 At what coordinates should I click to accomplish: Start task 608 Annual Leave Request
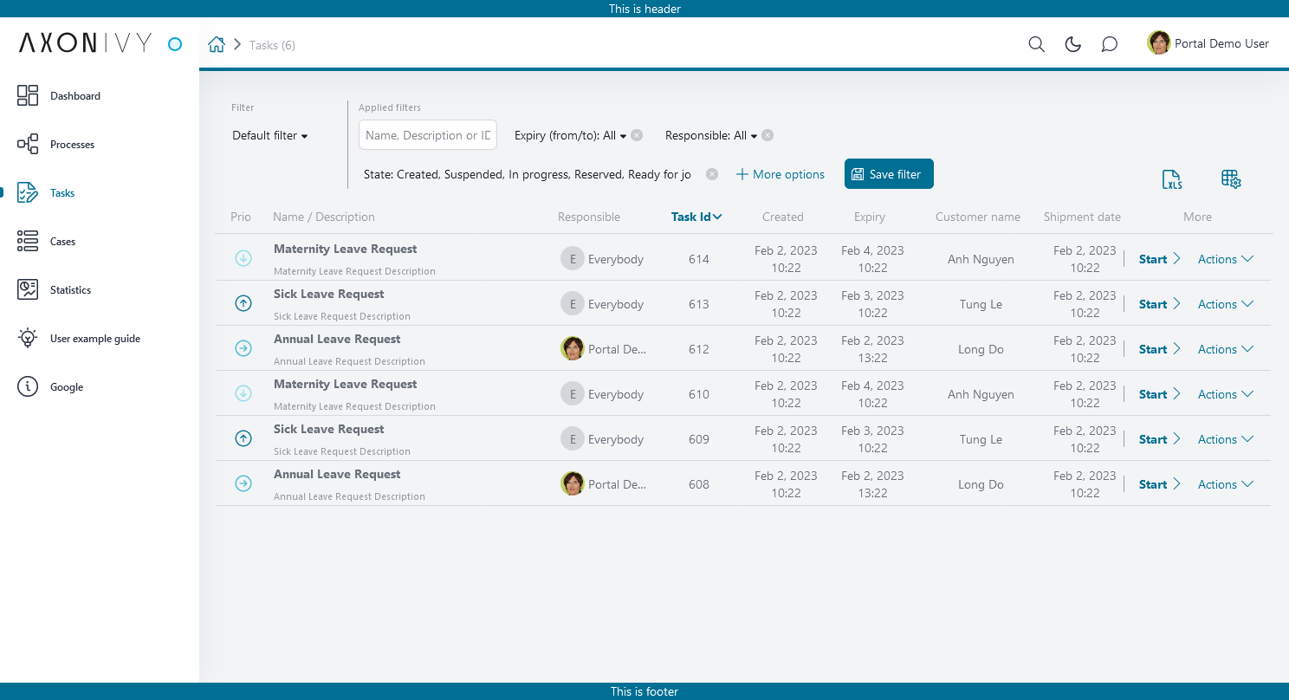[1159, 484]
